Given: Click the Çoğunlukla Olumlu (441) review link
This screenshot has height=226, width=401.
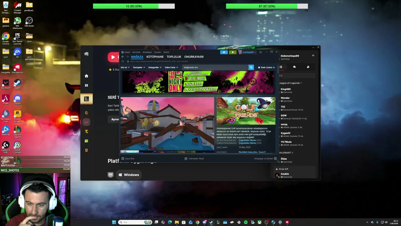Looking at the screenshot, I should (x=250, y=140).
